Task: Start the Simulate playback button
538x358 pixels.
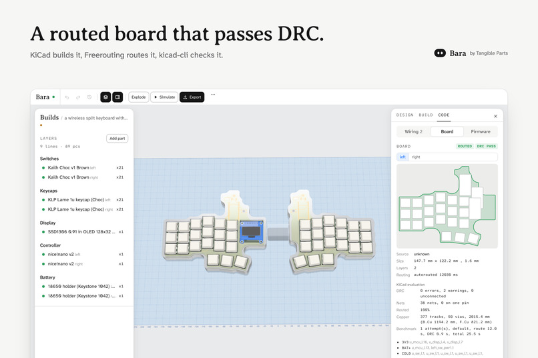Action: click(164, 97)
